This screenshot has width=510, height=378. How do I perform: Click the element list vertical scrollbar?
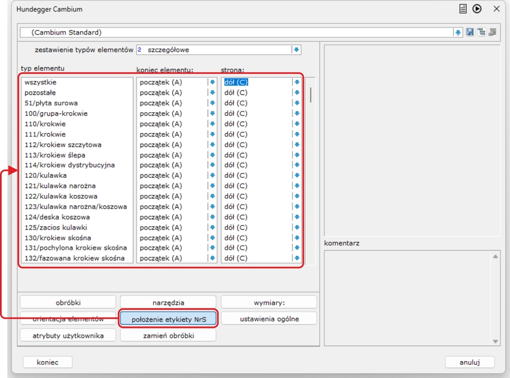coord(311,95)
